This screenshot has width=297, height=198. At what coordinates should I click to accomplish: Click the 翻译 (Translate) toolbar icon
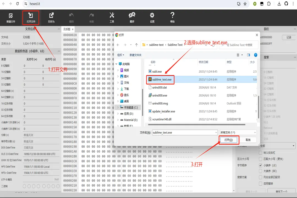[132, 17]
